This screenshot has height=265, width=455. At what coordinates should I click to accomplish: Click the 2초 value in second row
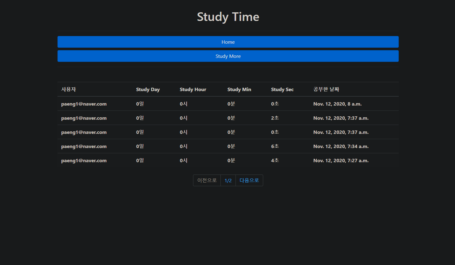[275, 118]
